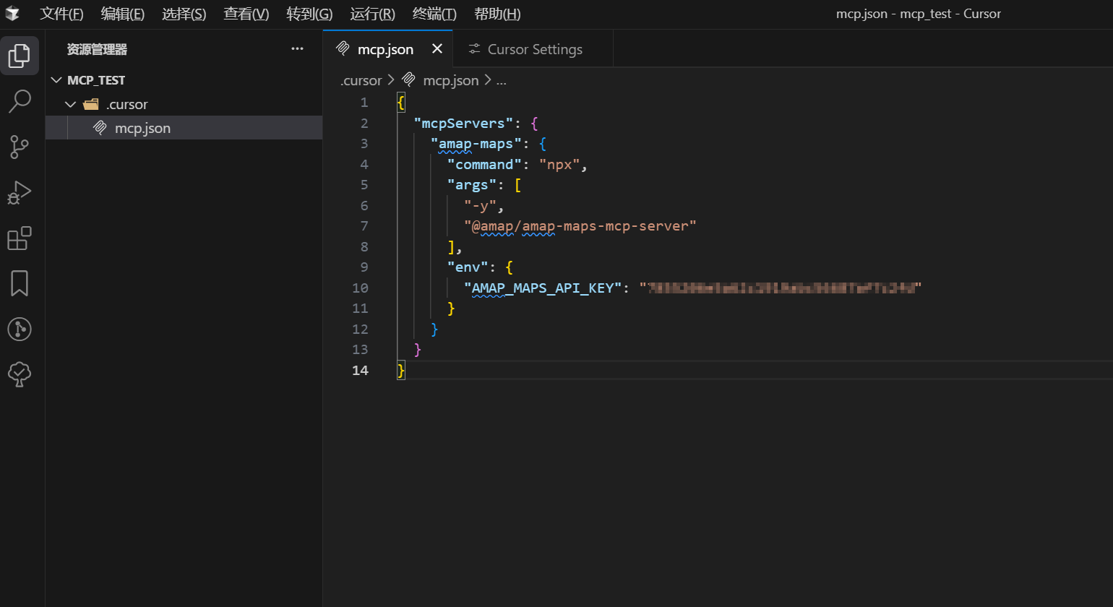Click the mcp.json breadcrumb segment
Screen dimensions: 1113x607
[x=451, y=80]
